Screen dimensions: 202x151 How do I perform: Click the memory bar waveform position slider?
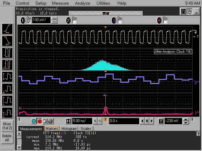106,13
